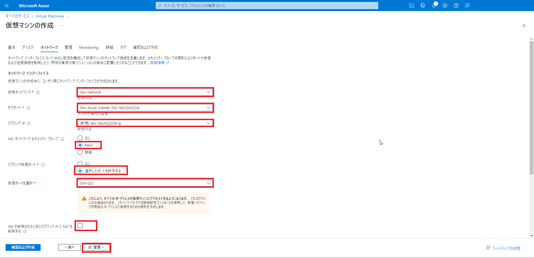Click the ellipsis next to page title
The width and height of the screenshot is (534, 258).
click(x=63, y=26)
